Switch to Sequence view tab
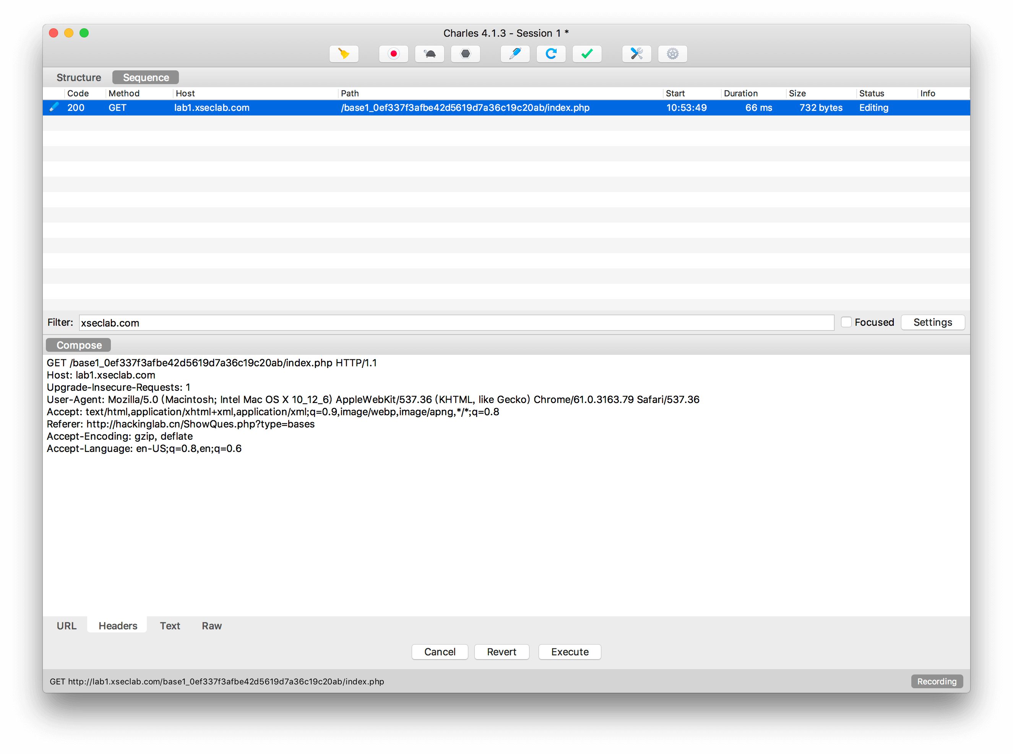 pyautogui.click(x=146, y=77)
